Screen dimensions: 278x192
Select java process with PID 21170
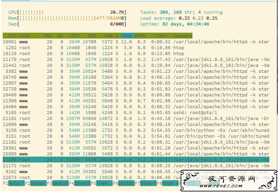136,59
